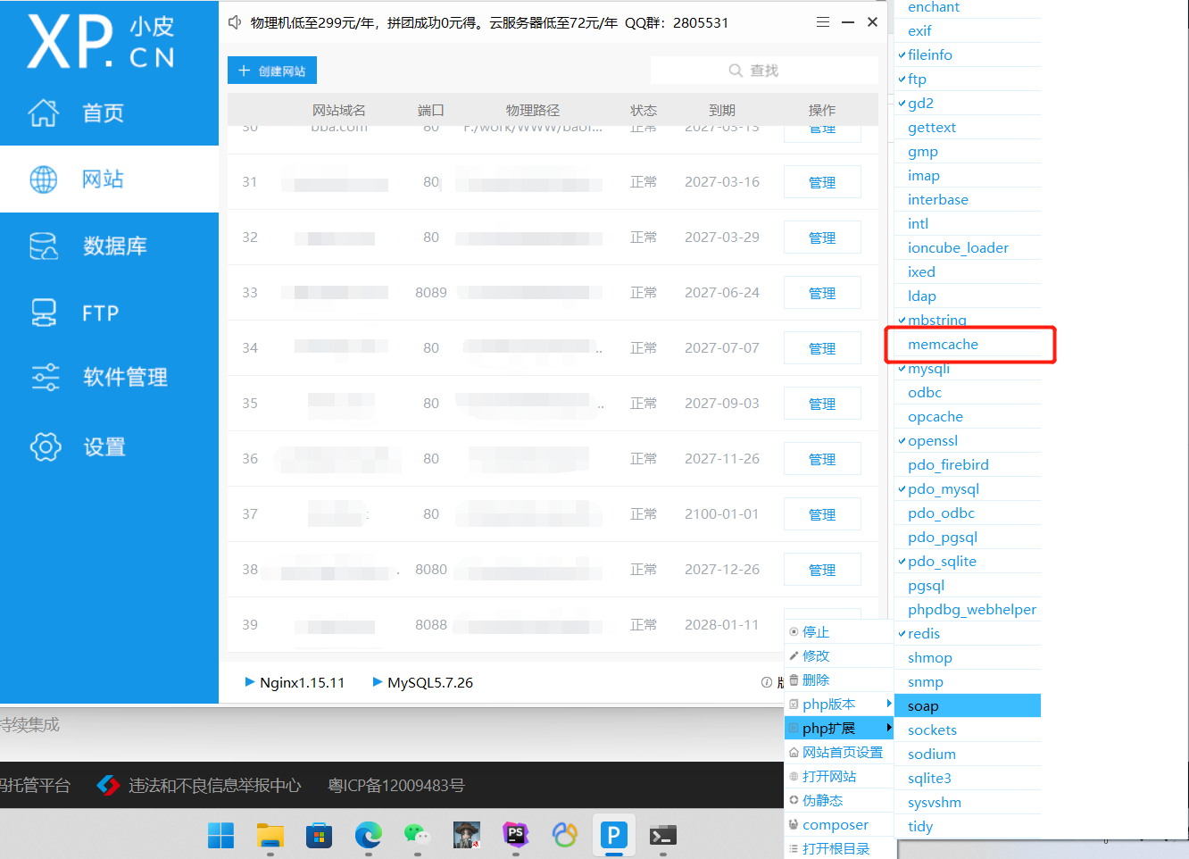Expand the Nginx1.15.11 service arrow
Screen dimensions: 1189x859
[x=250, y=682]
